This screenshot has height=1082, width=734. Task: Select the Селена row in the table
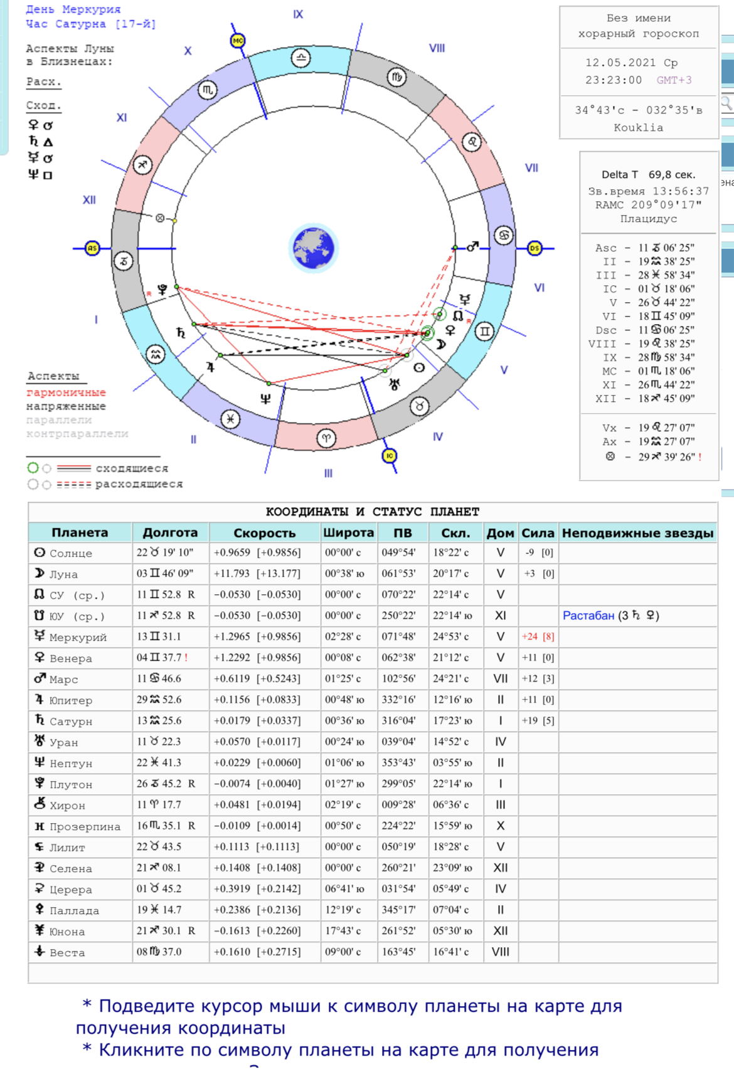tap(373, 868)
